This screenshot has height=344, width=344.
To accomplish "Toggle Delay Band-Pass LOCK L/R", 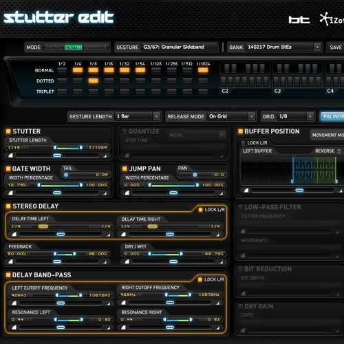I will click(200, 279).
